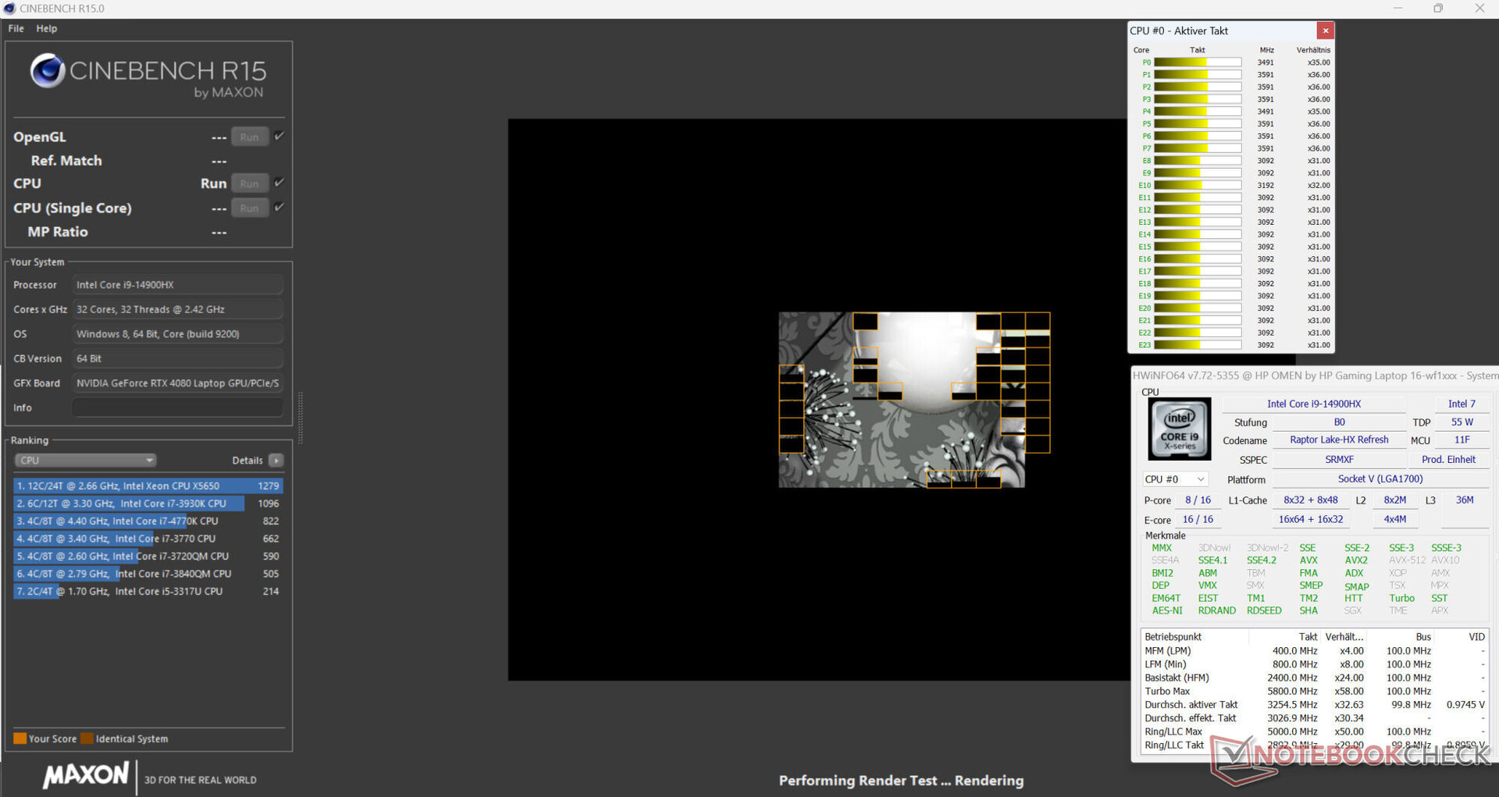Click the Intel Core i9 X-series badge

coord(1179,429)
